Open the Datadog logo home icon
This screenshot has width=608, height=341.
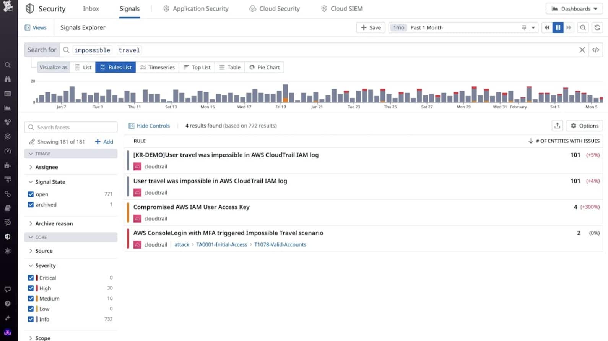point(8,6)
